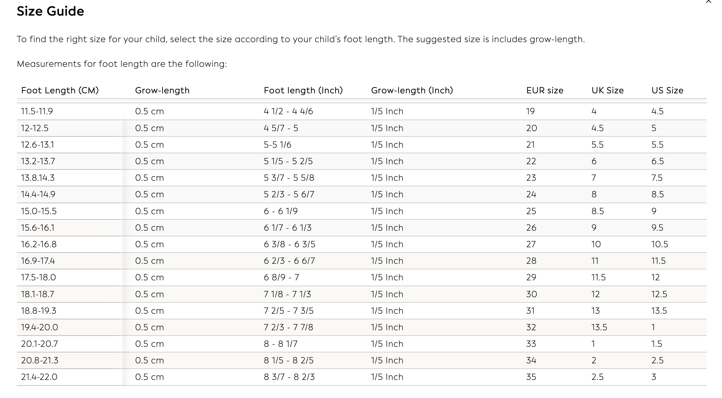The image size is (722, 398).
Task: Click US size 13.5 cell
Action: click(x=659, y=311)
